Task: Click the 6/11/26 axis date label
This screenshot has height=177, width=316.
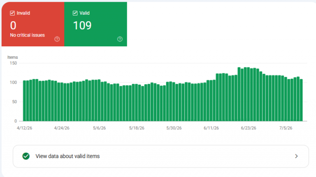Action: (211, 128)
